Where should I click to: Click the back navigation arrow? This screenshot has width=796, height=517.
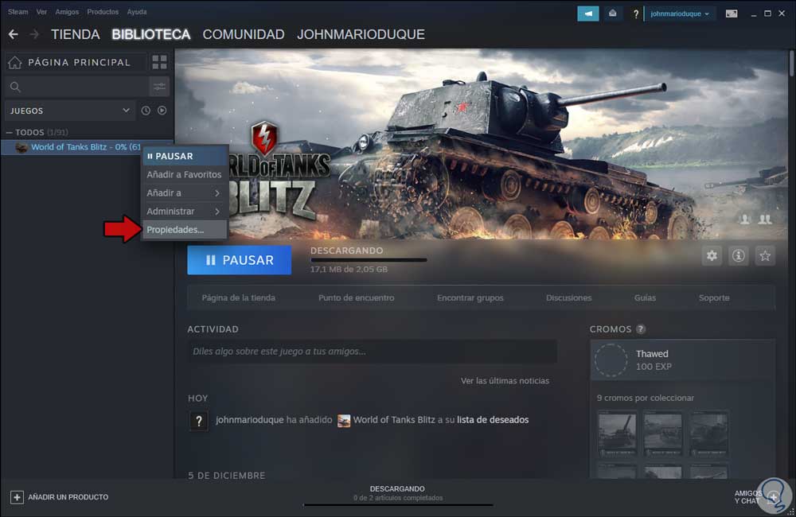[x=14, y=34]
